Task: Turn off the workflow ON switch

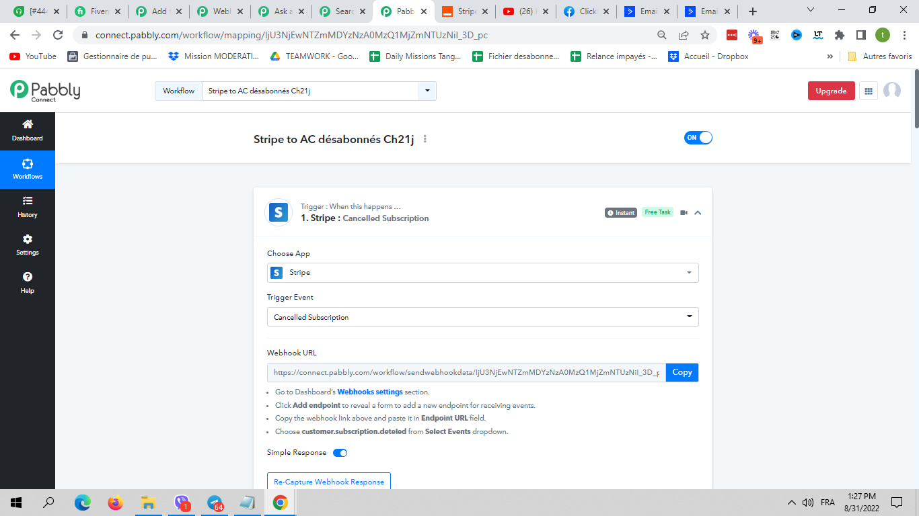Action: pos(698,138)
